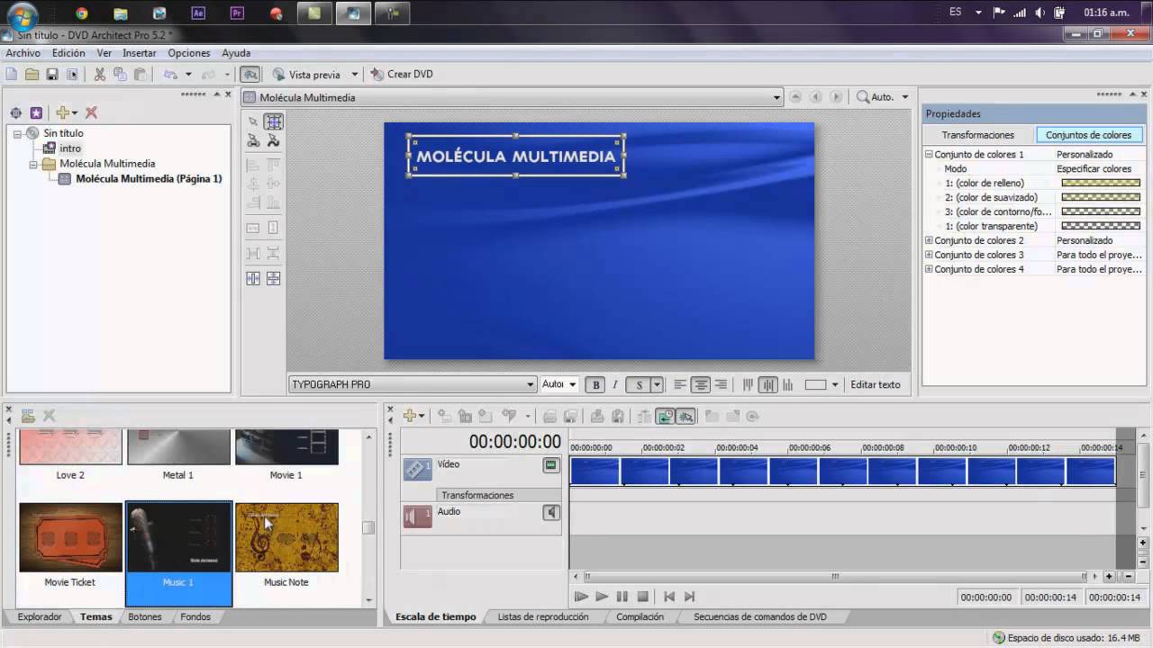
Task: Click the text color swatch
Action: tap(815, 385)
